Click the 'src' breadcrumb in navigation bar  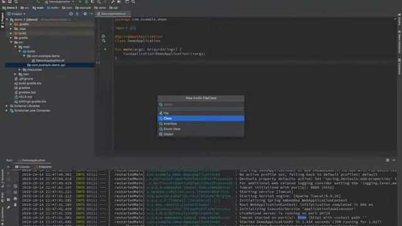click(25, 8)
